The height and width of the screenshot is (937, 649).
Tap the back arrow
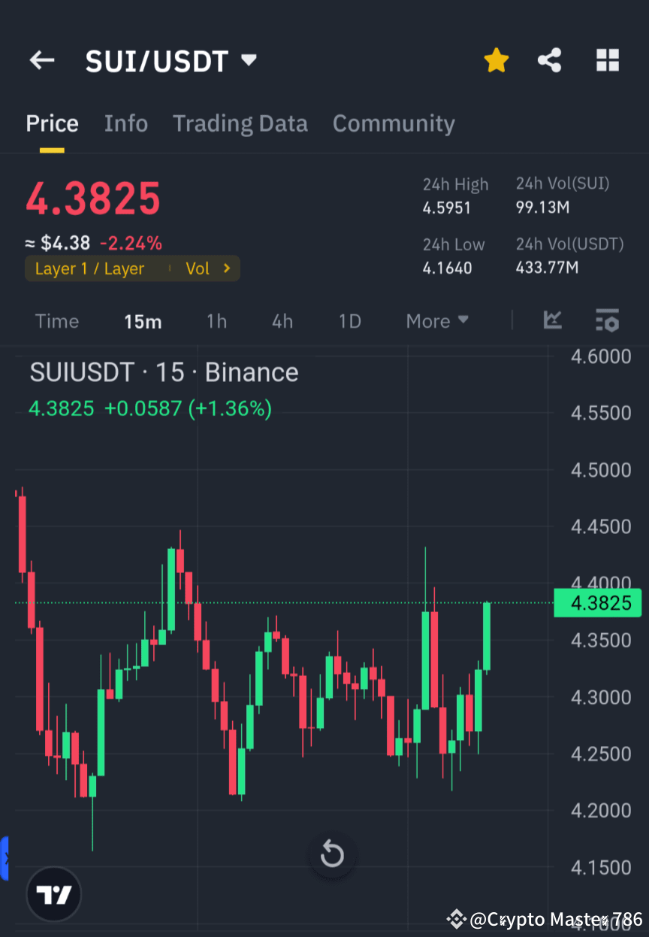41,60
